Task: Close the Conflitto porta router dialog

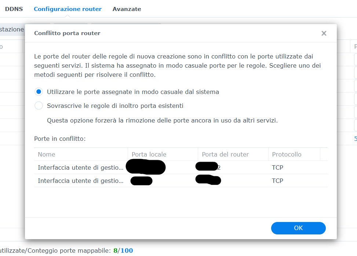Action: pyautogui.click(x=324, y=33)
